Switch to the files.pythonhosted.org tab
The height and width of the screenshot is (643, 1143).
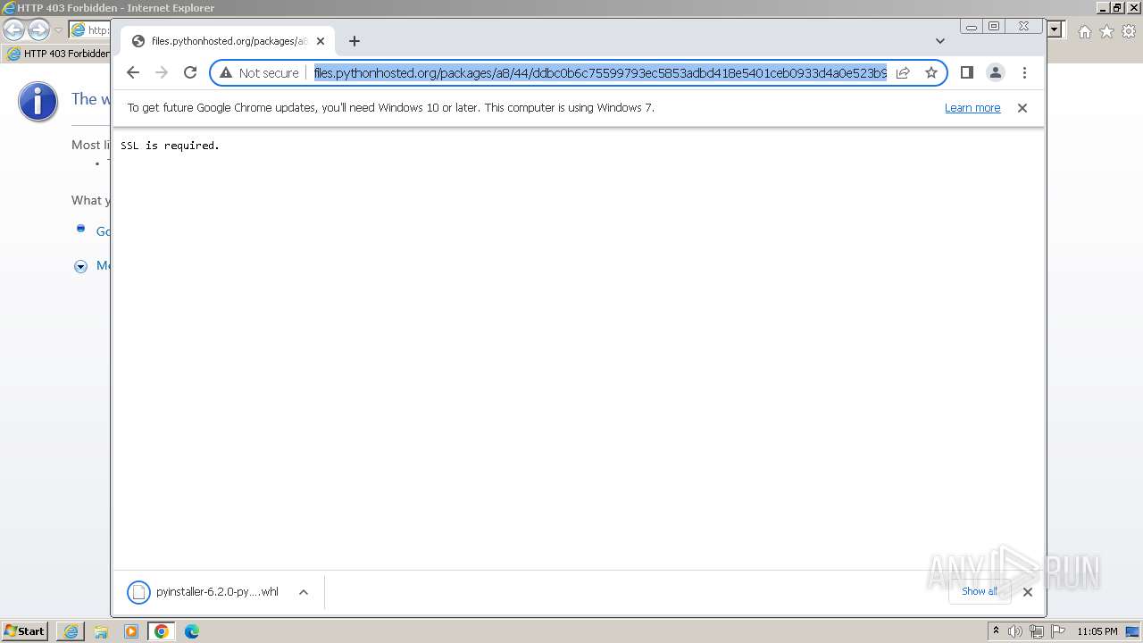(228, 41)
